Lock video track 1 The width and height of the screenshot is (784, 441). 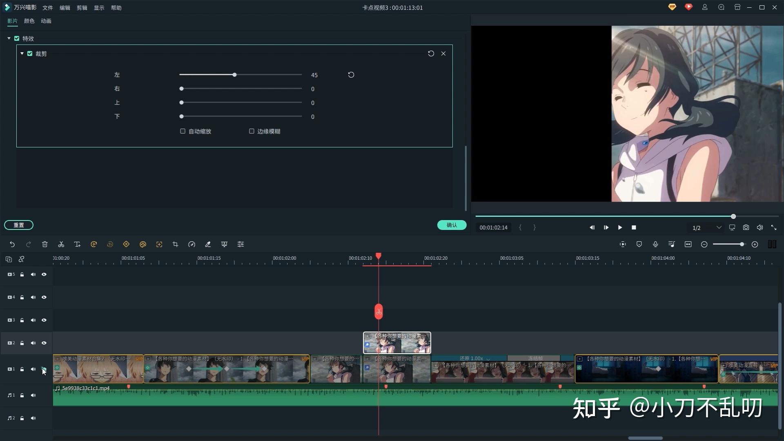click(22, 369)
